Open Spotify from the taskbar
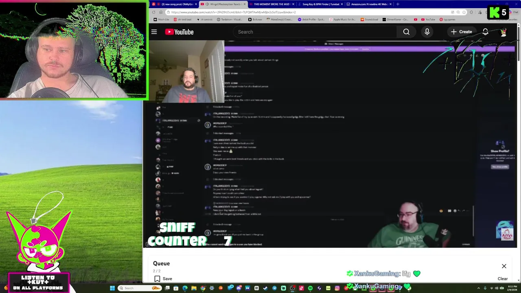 pos(310,288)
